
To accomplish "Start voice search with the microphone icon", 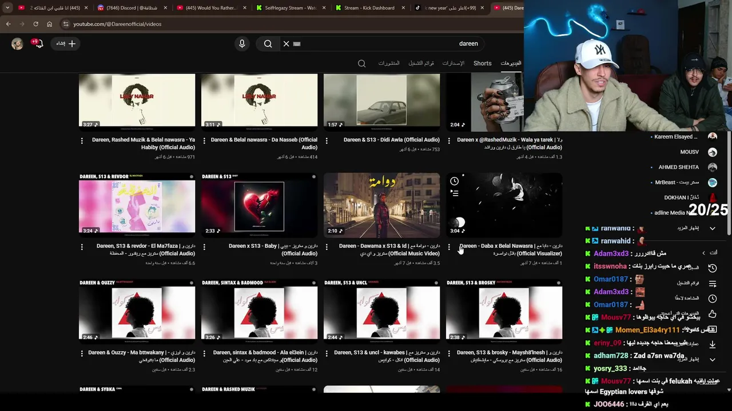I will pyautogui.click(x=242, y=44).
